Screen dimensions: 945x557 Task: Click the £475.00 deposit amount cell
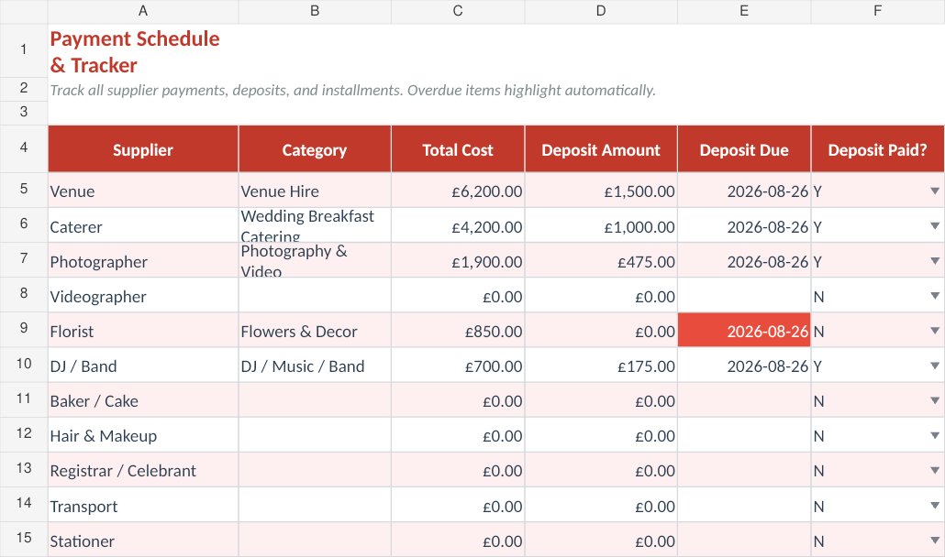[601, 260]
